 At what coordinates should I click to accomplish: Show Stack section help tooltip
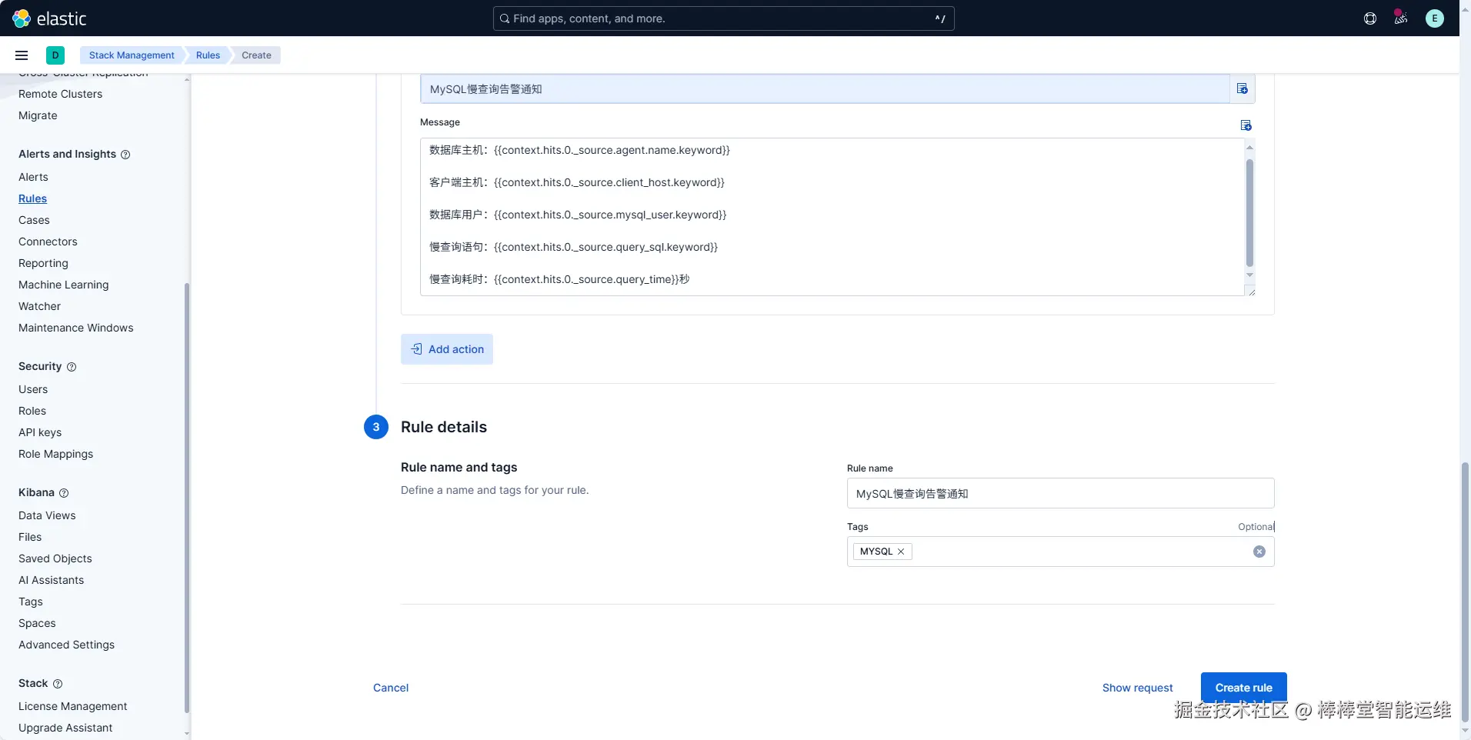tap(58, 684)
